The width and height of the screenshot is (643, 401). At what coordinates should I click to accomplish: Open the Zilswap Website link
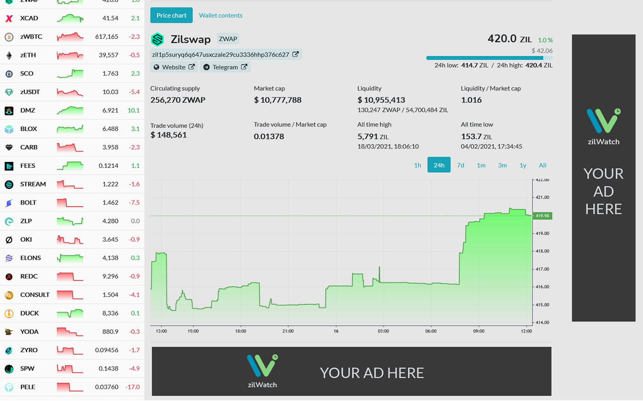pyautogui.click(x=174, y=67)
